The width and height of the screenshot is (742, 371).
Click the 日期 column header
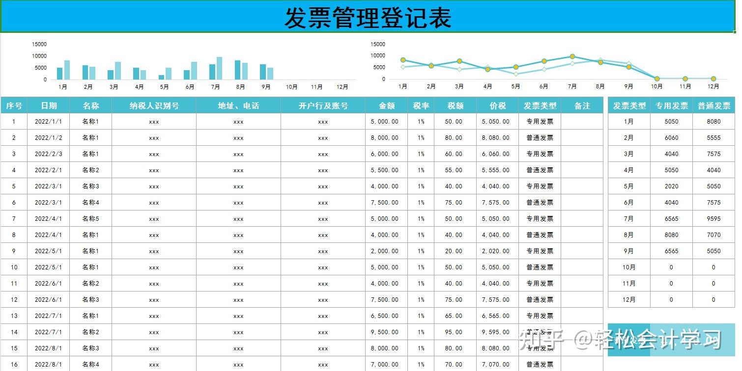pos(49,106)
